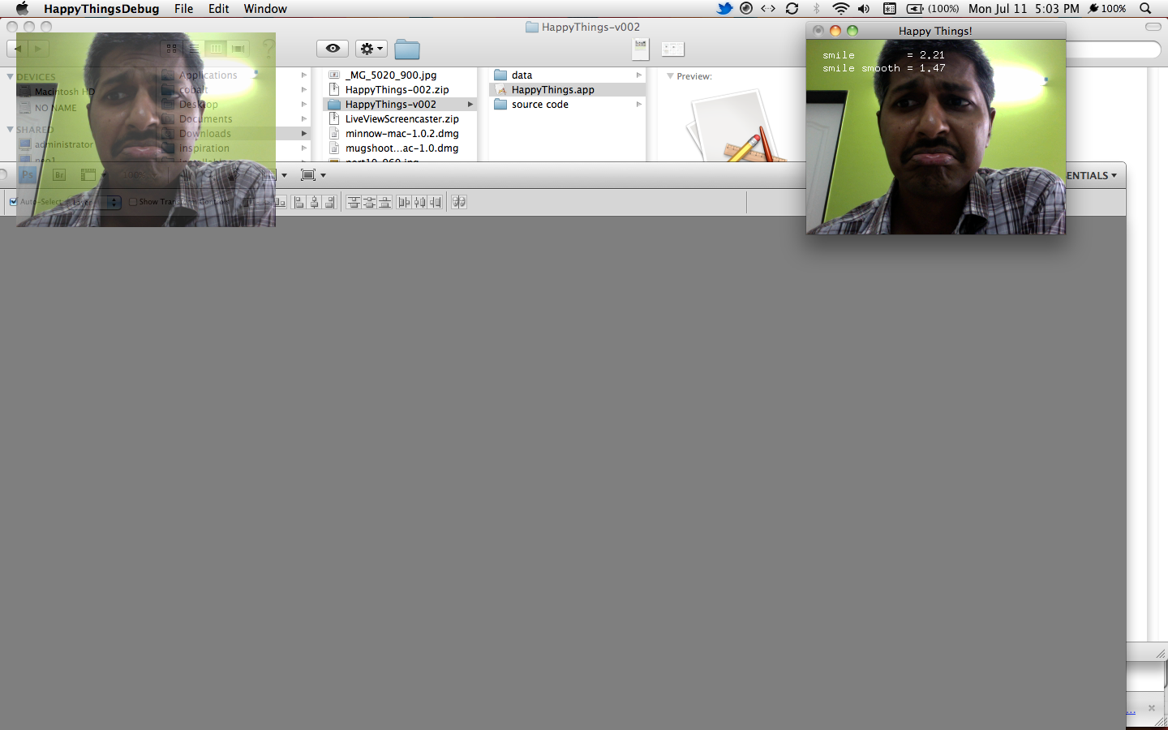Click the Finder Quick Look eye button
The width and height of the screenshot is (1168, 730).
click(x=333, y=49)
